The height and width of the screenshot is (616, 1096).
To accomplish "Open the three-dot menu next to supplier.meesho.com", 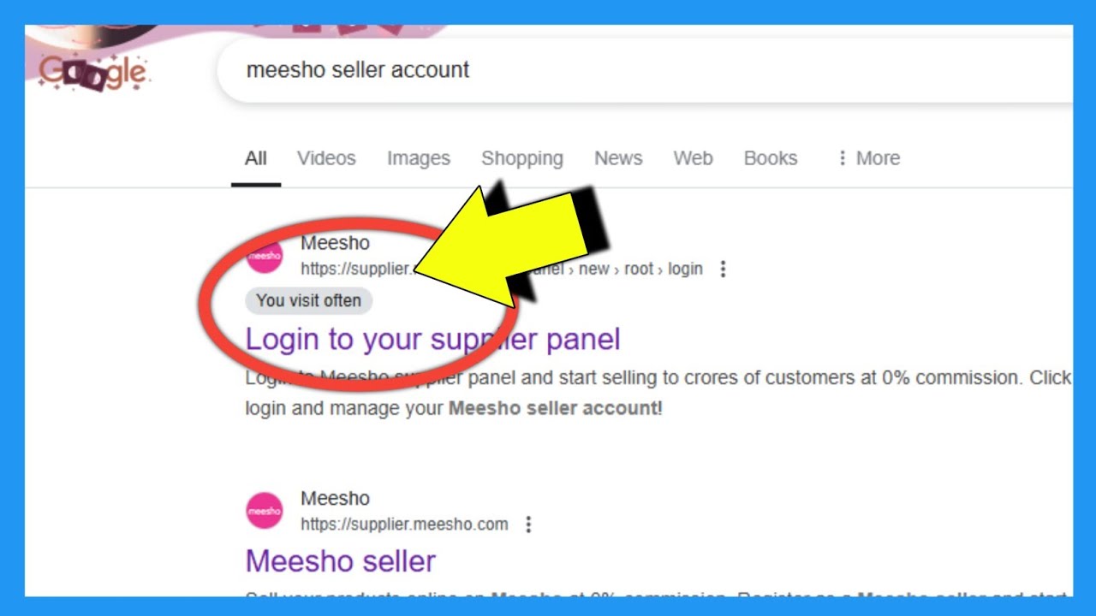I will [528, 524].
